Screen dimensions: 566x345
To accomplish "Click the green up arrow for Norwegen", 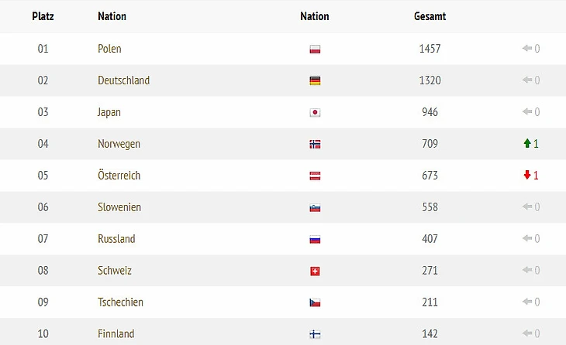I will 527,144.
